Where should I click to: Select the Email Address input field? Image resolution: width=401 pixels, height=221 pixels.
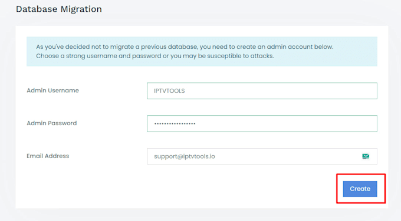point(262,156)
